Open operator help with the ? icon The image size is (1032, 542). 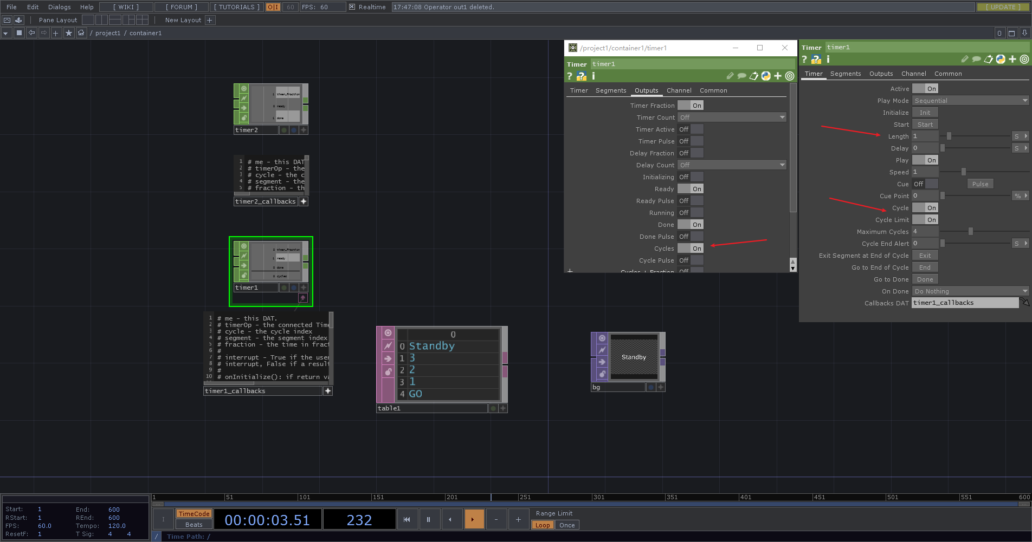[x=804, y=60]
